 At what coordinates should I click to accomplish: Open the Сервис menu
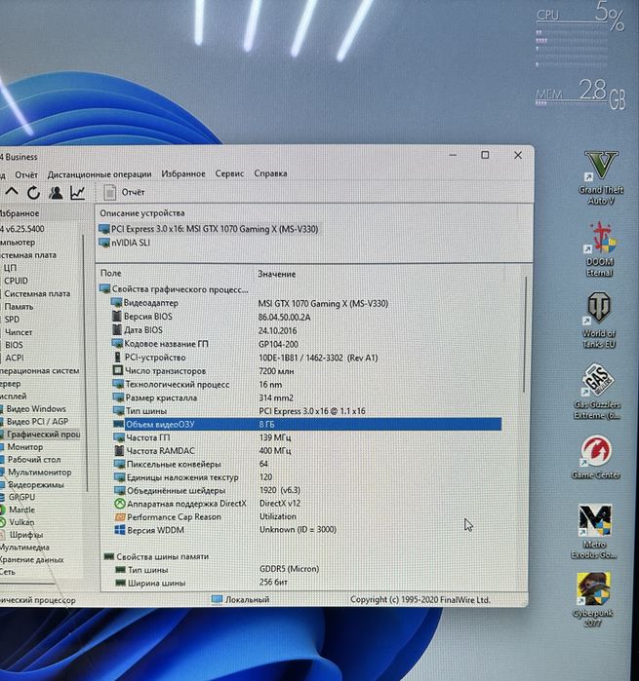pyautogui.click(x=229, y=173)
